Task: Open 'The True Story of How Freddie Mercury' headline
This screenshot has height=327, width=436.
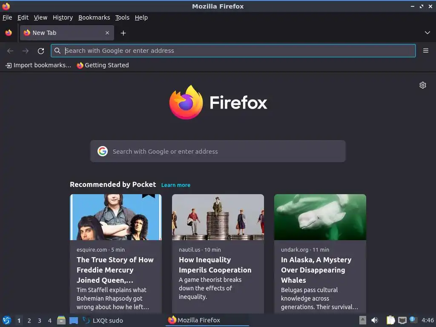Action: click(115, 270)
